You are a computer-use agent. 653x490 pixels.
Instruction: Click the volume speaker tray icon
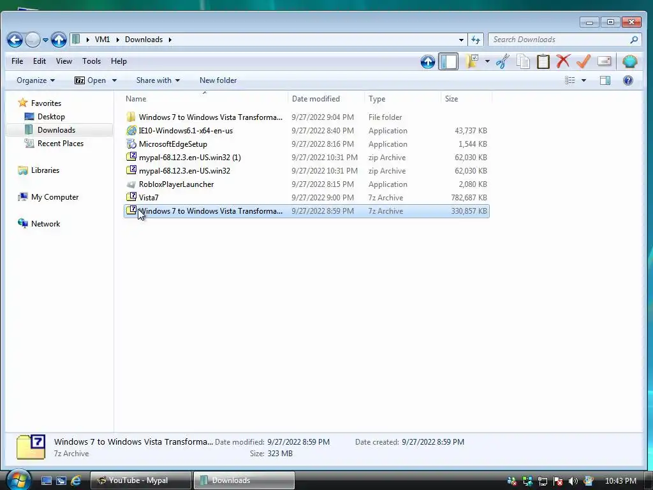click(x=573, y=481)
